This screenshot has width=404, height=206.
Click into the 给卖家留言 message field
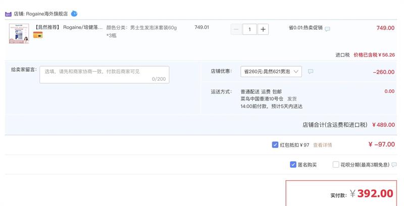(105, 75)
